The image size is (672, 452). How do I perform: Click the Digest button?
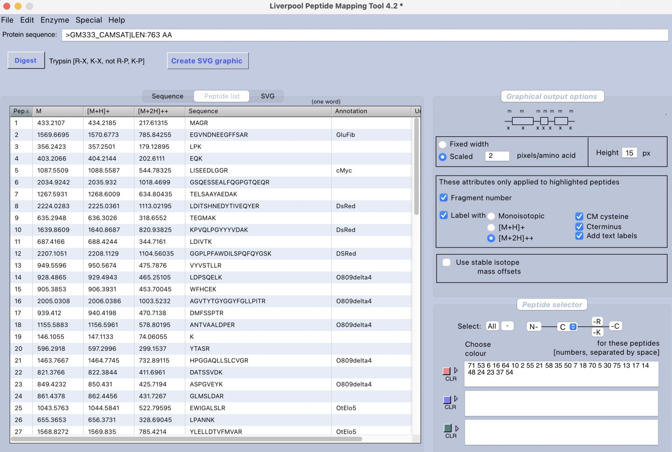(x=26, y=61)
